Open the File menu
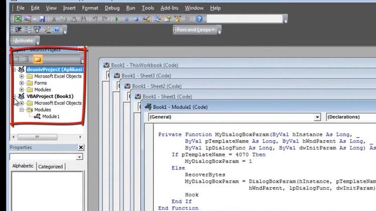This screenshot has width=376, height=211. (21, 8)
